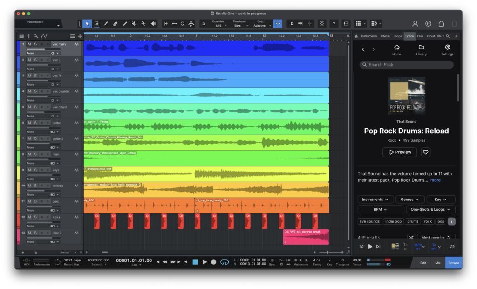
Task: Open the One-Shots & Loops dropdown
Action: tap(431, 209)
